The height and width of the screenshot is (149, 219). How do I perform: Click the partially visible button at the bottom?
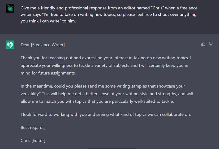click(x=111, y=148)
